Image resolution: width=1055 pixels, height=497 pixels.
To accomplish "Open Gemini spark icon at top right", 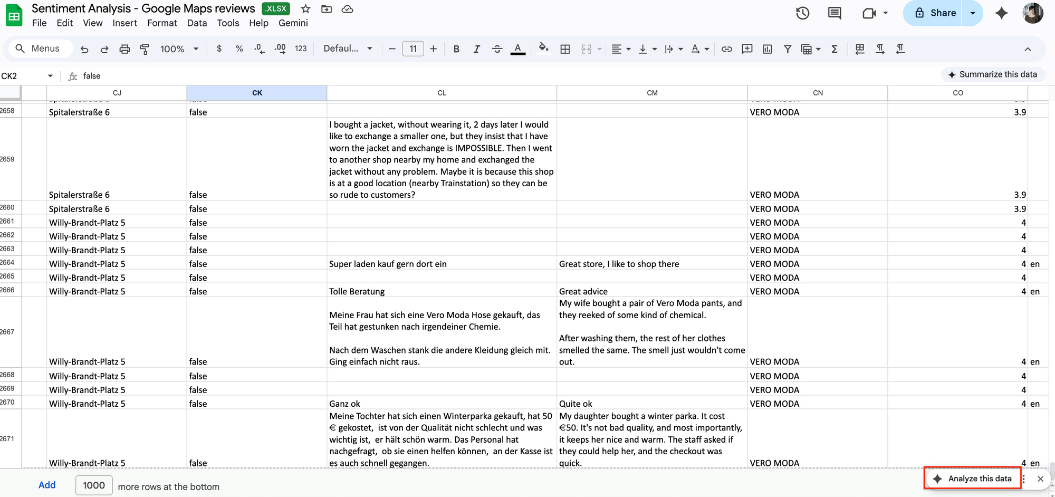I will 1001,13.
